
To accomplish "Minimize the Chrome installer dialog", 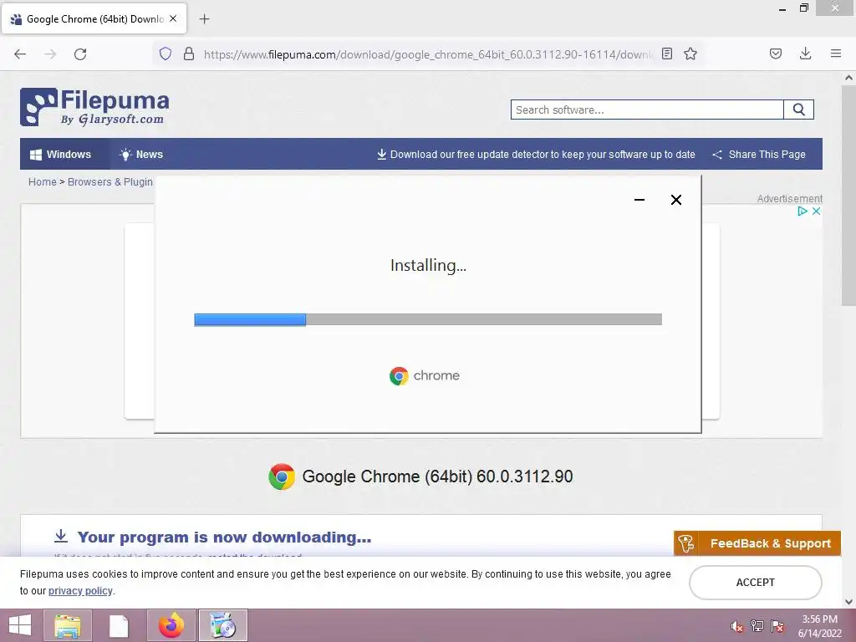I will [x=639, y=200].
